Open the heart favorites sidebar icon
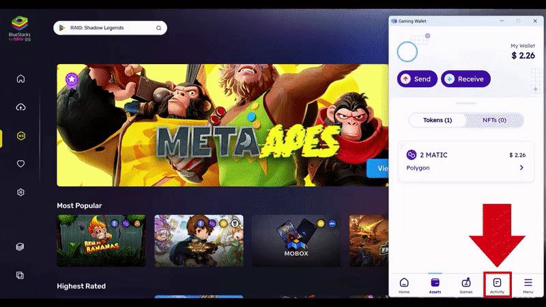Image resolution: width=546 pixels, height=307 pixels. click(20, 164)
